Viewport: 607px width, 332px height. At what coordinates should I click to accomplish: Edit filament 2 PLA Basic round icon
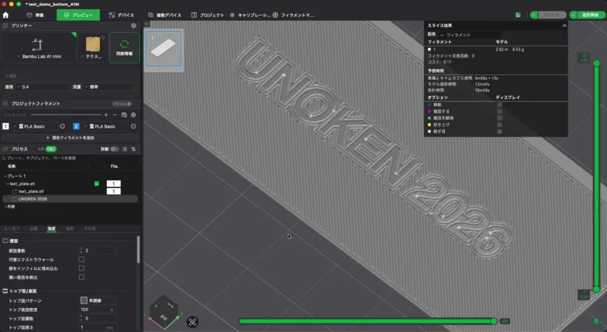pos(133,126)
